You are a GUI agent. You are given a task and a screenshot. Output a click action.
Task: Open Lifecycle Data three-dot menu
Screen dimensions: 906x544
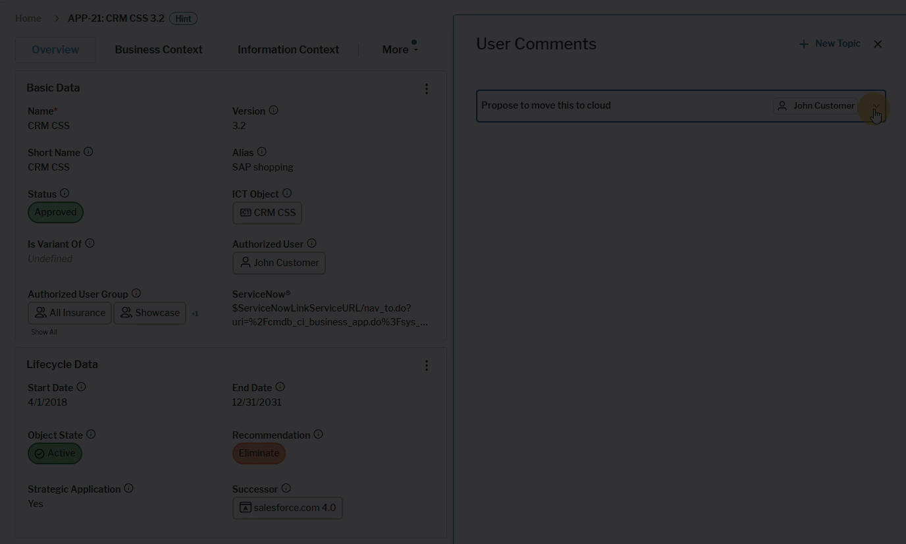tap(427, 365)
